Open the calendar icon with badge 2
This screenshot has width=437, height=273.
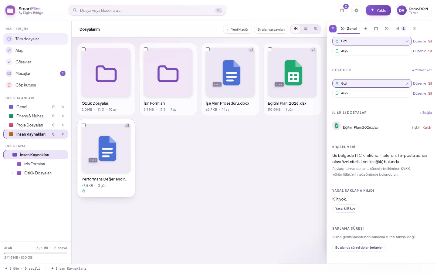342,10
